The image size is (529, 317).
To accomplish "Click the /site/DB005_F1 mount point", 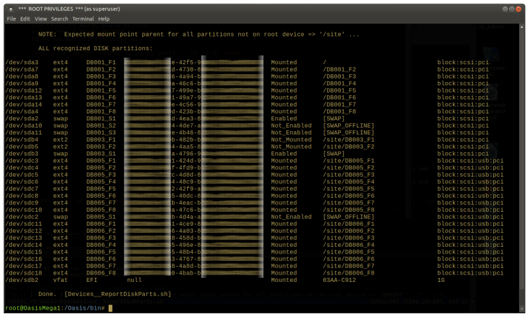I will point(348,161).
